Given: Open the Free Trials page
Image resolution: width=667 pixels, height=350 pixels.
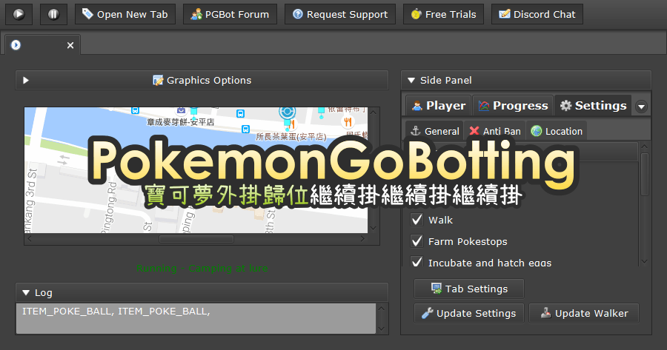Looking at the screenshot, I should (x=443, y=15).
